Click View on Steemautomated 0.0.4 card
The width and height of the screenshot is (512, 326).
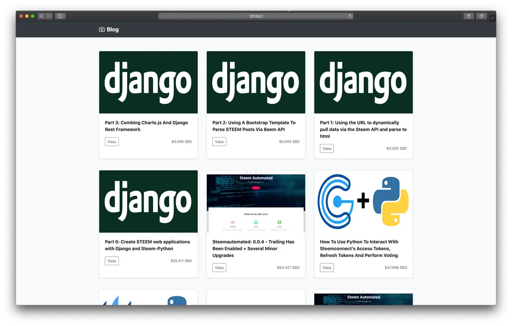pyautogui.click(x=219, y=268)
